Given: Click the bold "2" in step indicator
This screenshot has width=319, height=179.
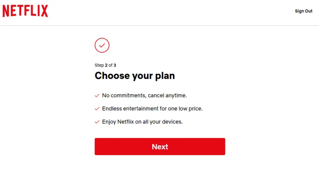Looking at the screenshot, I should click(x=106, y=65).
